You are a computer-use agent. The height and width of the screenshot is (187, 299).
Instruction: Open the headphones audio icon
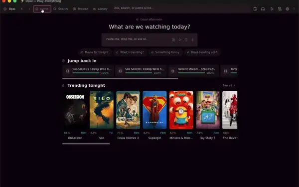click(x=263, y=9)
